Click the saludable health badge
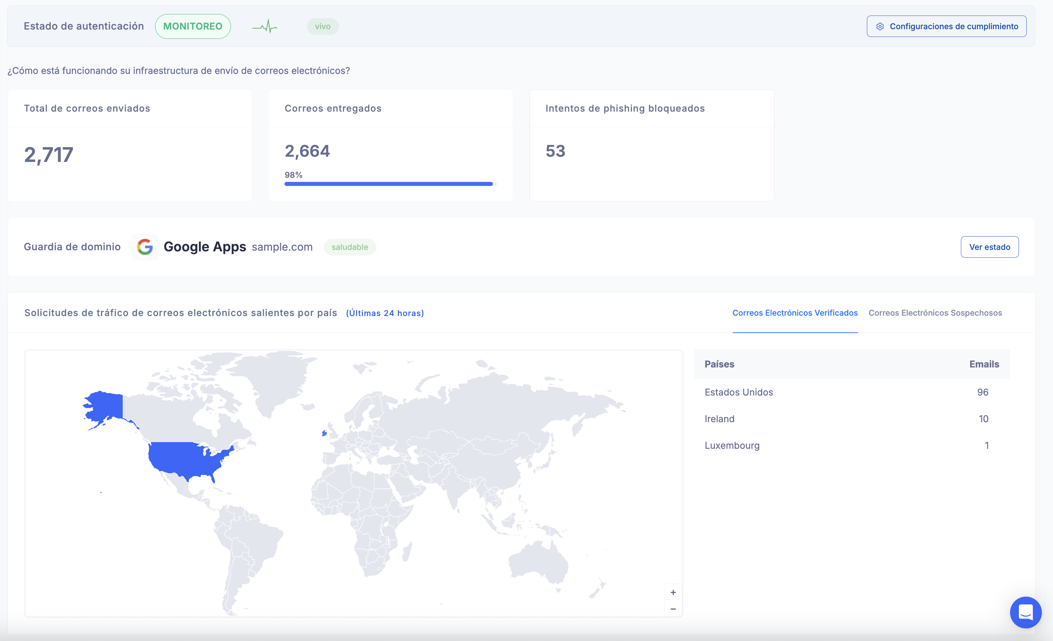The image size is (1053, 641). (x=350, y=247)
